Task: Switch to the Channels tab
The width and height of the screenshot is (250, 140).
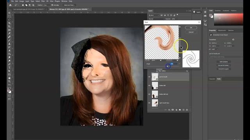Action: [212, 79]
